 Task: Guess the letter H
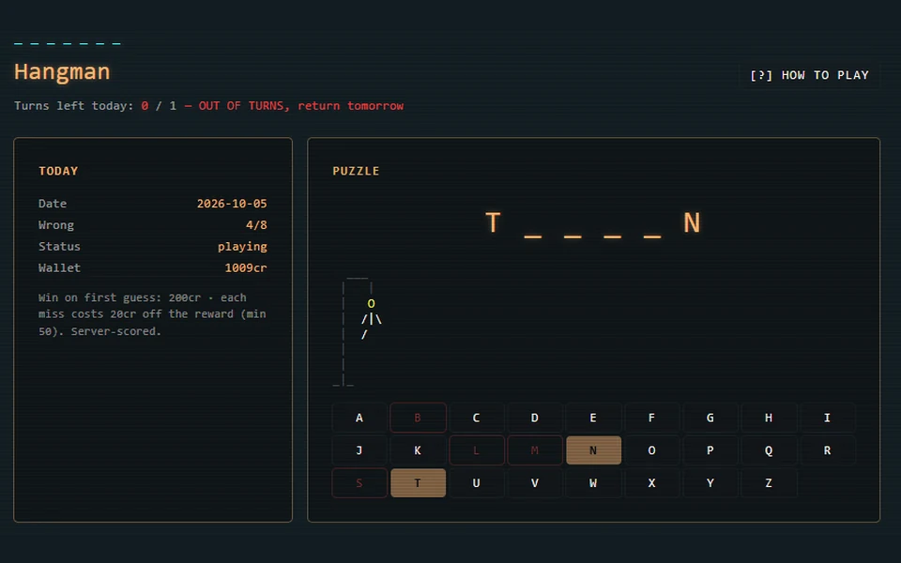point(769,418)
